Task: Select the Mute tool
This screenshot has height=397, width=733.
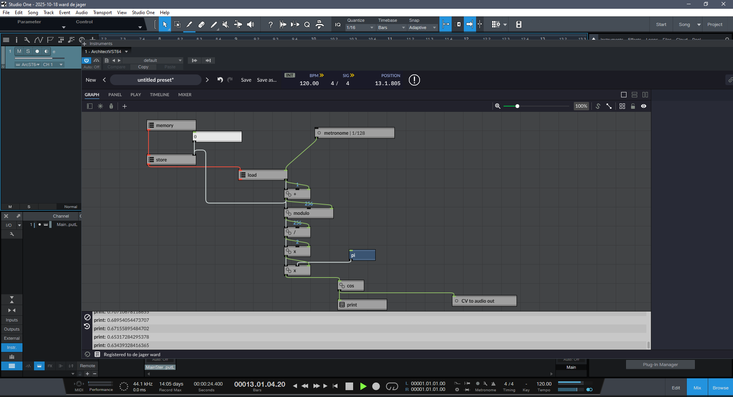Action: pos(226,24)
